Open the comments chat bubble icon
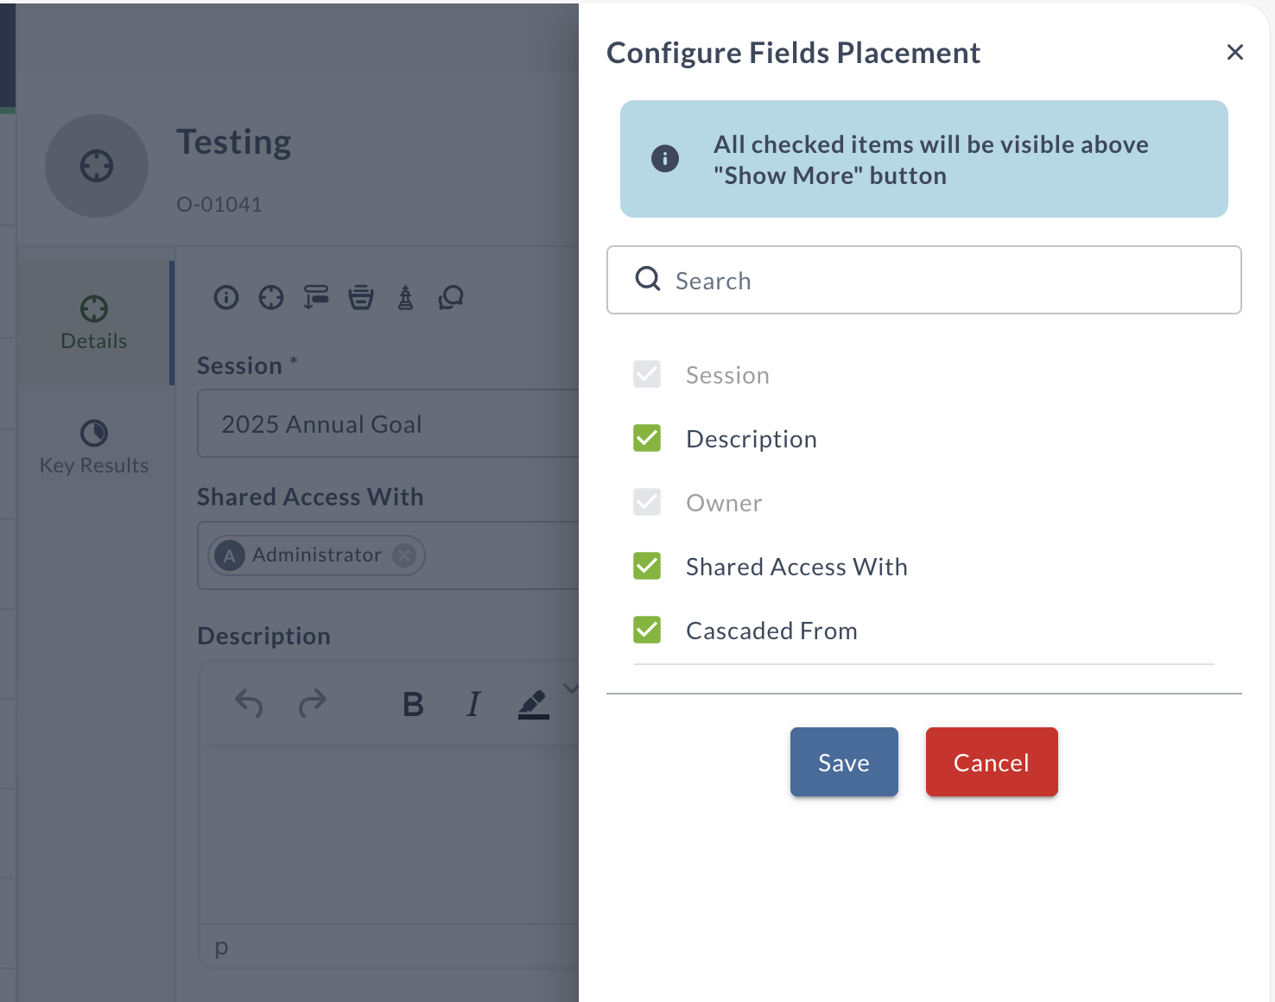1275x1002 pixels. tap(451, 297)
